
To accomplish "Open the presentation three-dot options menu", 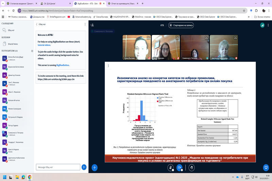I will tap(108, 66).
